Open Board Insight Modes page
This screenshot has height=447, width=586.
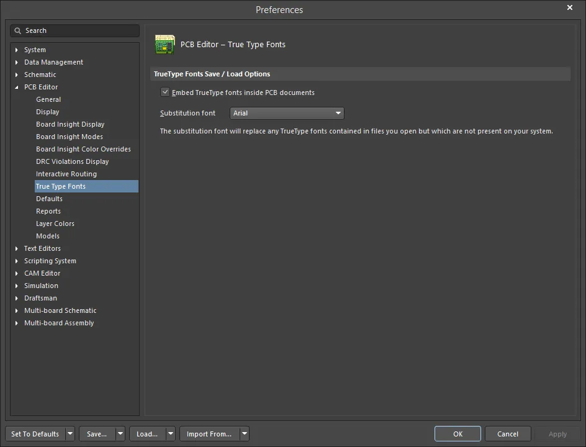coord(70,137)
